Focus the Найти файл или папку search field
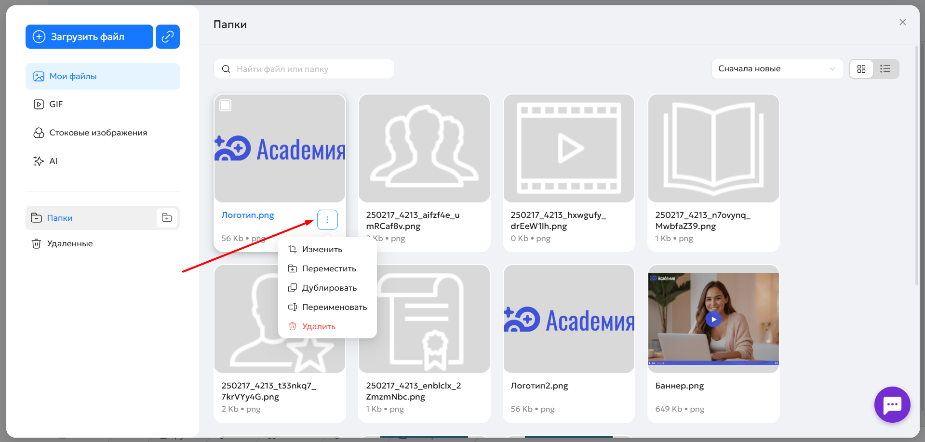 tap(308, 69)
